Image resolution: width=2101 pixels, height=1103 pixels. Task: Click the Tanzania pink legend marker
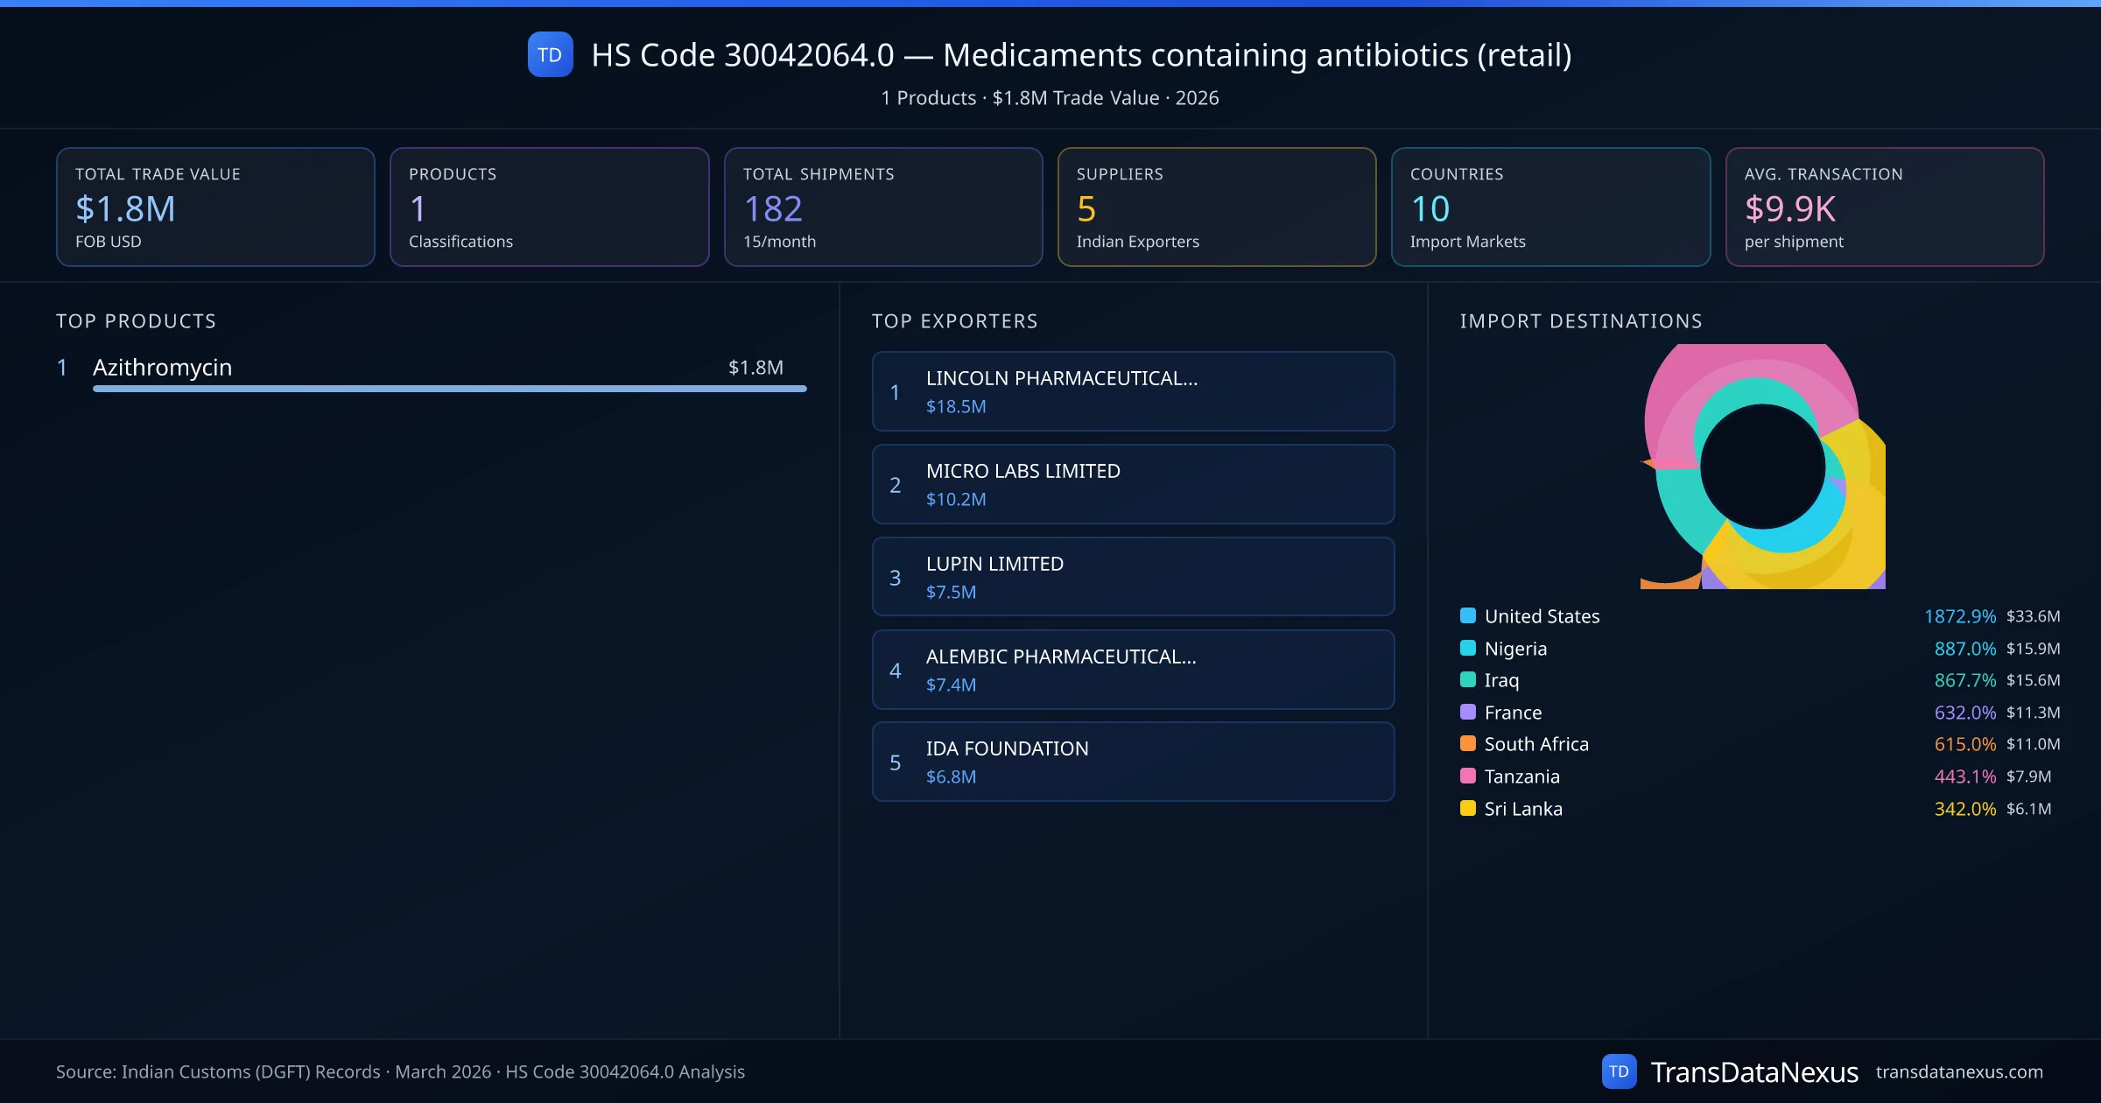pos(1468,776)
